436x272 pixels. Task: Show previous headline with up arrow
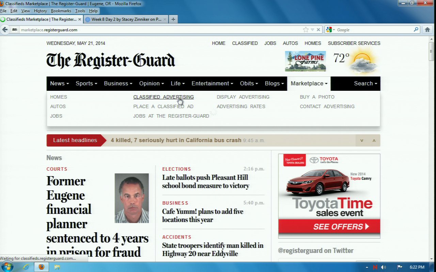[x=374, y=140]
